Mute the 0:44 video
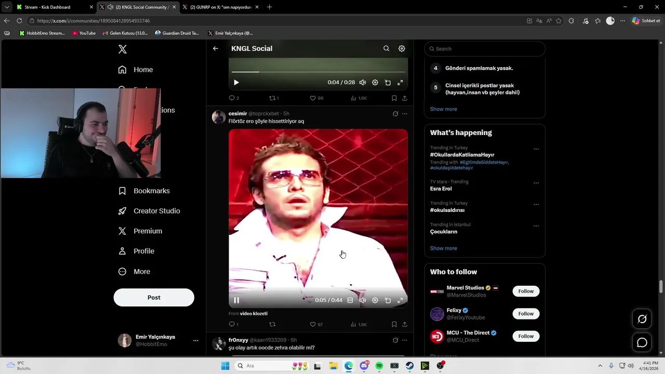This screenshot has width=665, height=374. pos(363,300)
